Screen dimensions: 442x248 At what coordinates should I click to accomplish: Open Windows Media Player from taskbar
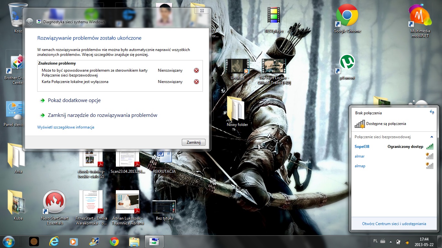pyautogui.click(x=74, y=241)
